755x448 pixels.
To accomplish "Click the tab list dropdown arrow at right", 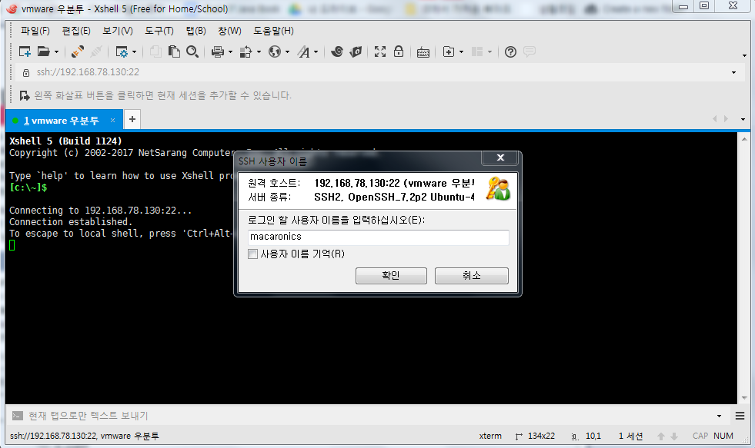I will click(x=743, y=119).
